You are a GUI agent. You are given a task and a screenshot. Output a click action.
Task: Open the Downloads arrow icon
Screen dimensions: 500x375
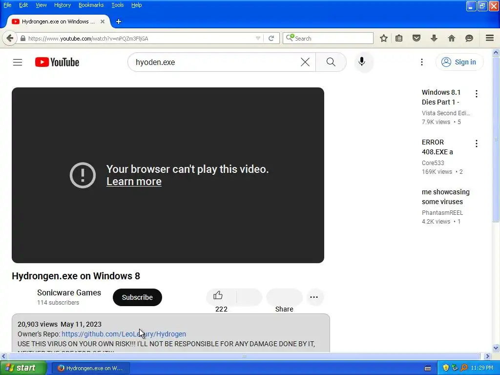pyautogui.click(x=434, y=38)
